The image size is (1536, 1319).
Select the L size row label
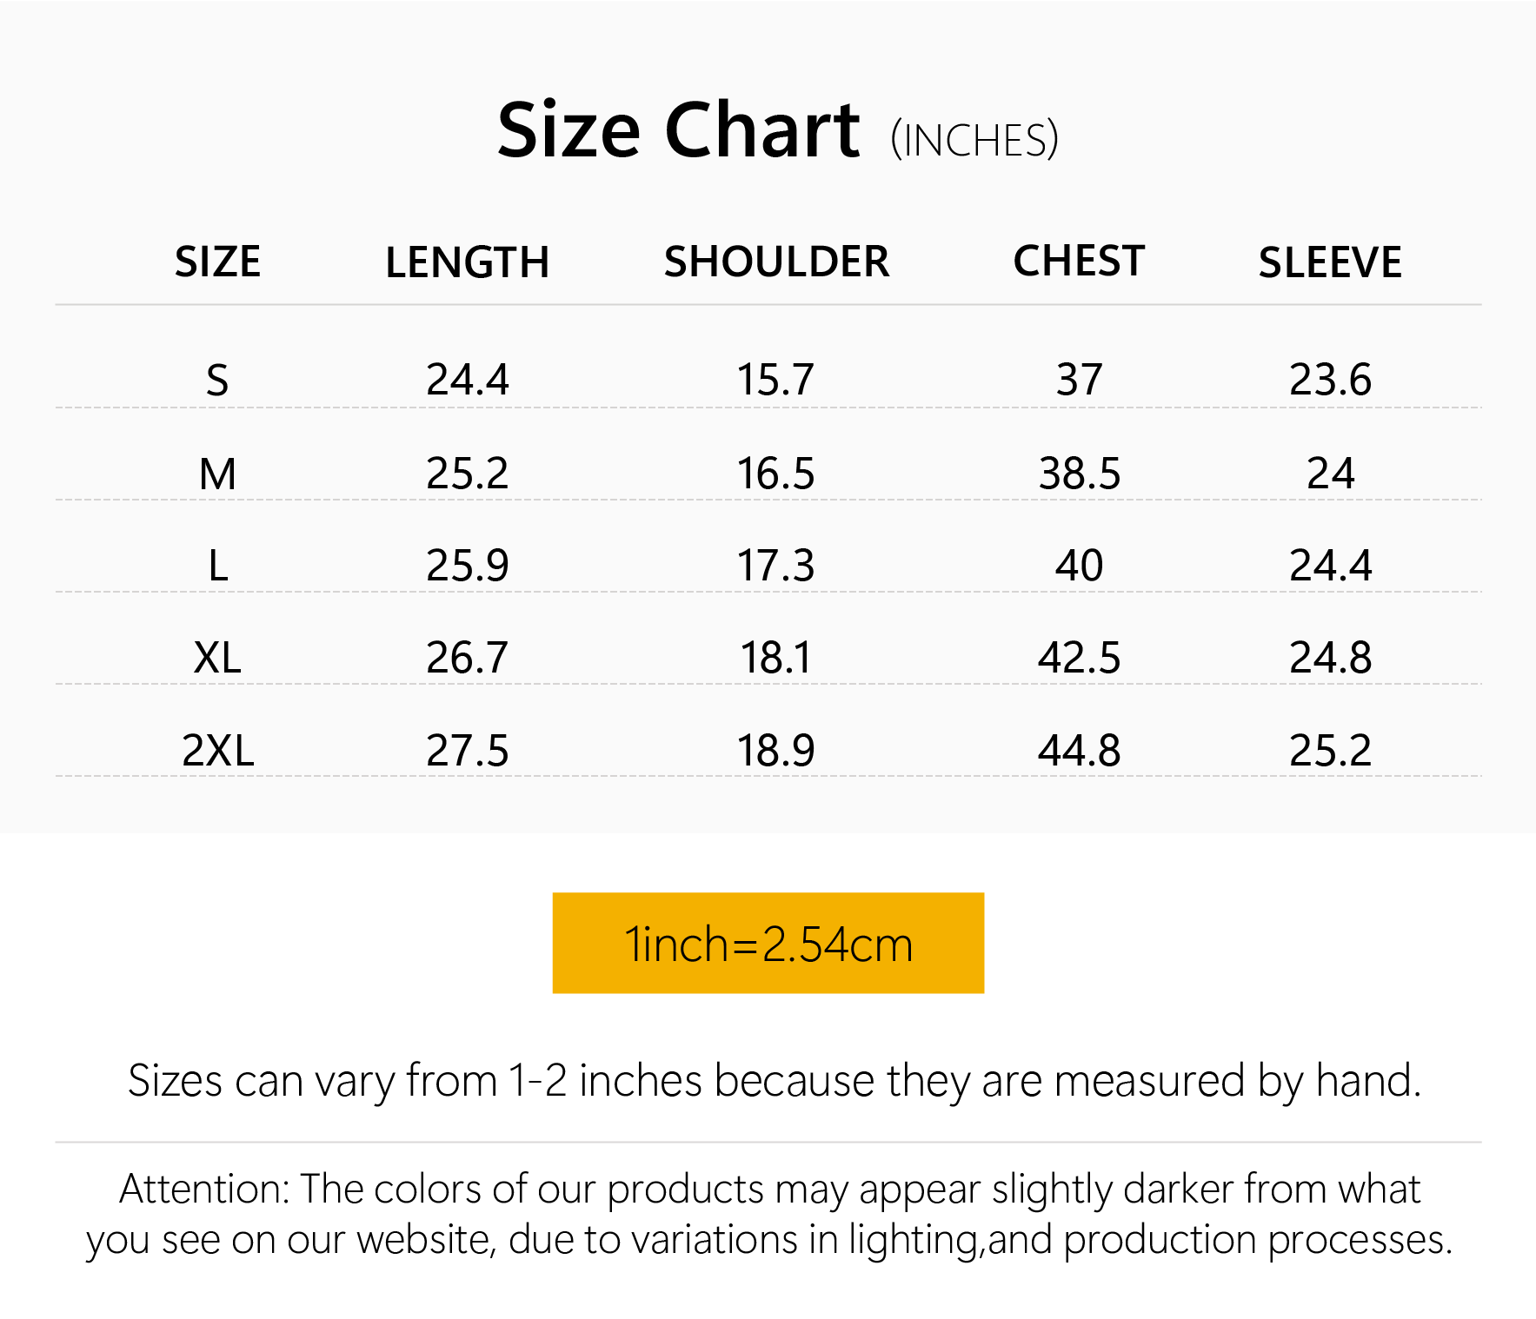pyautogui.click(x=217, y=566)
